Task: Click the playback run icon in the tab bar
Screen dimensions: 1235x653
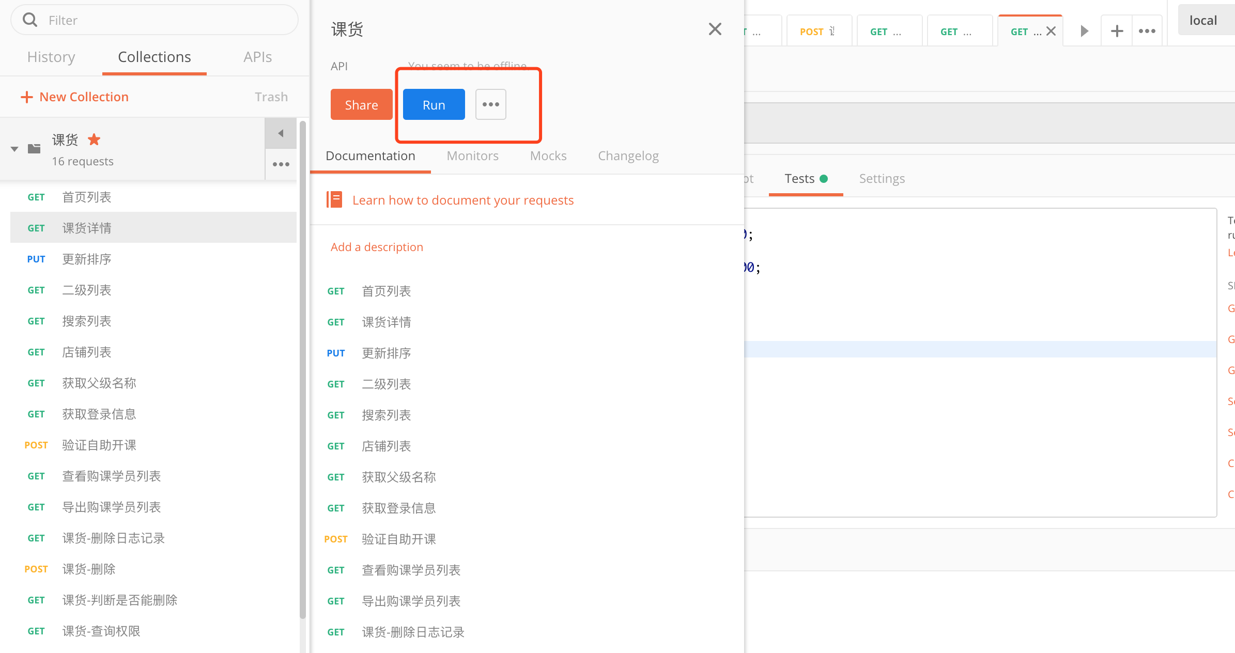Action: (1085, 31)
